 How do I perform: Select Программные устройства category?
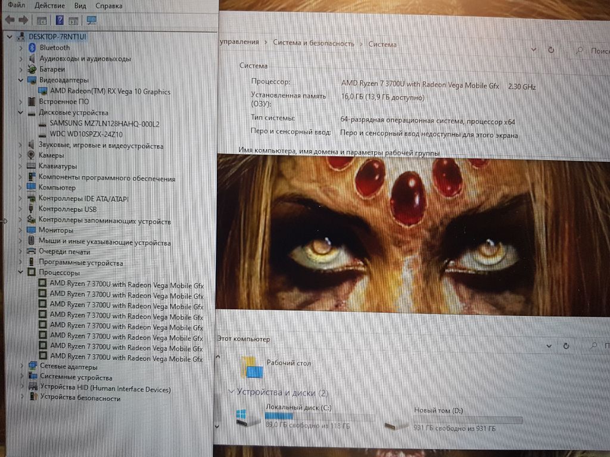(81, 262)
